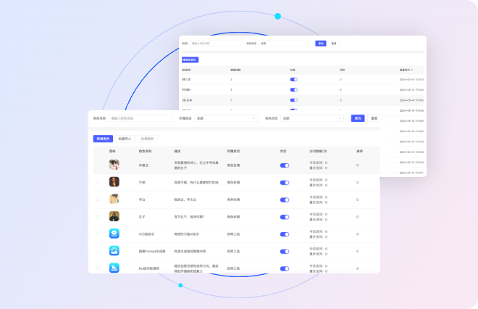Tick the checkbox for the 牛顿 row
The height and width of the screenshot is (309, 478).
[x=98, y=182]
